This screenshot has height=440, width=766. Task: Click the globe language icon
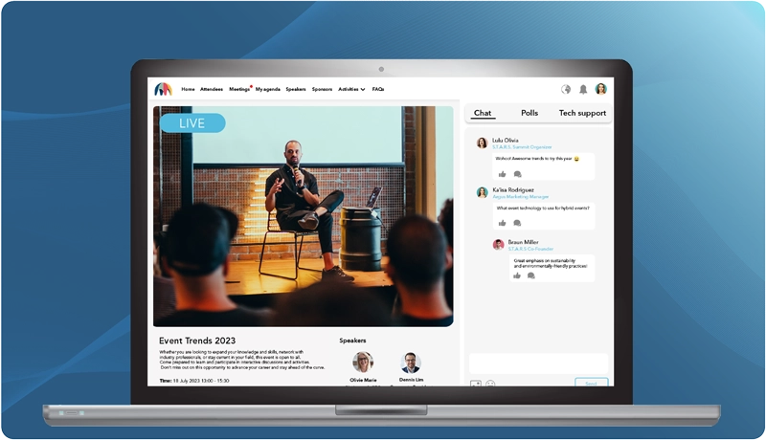[x=566, y=89]
